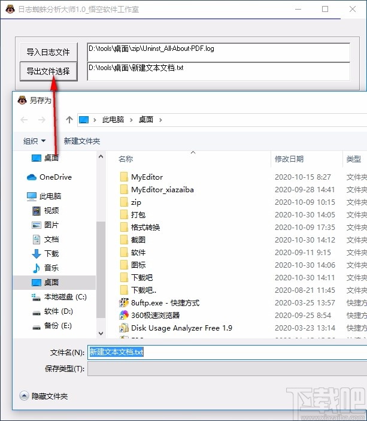This screenshot has height=421, width=367.
Task: Select the MyEditor_xiazaiba folder icon
Action: coord(124,190)
